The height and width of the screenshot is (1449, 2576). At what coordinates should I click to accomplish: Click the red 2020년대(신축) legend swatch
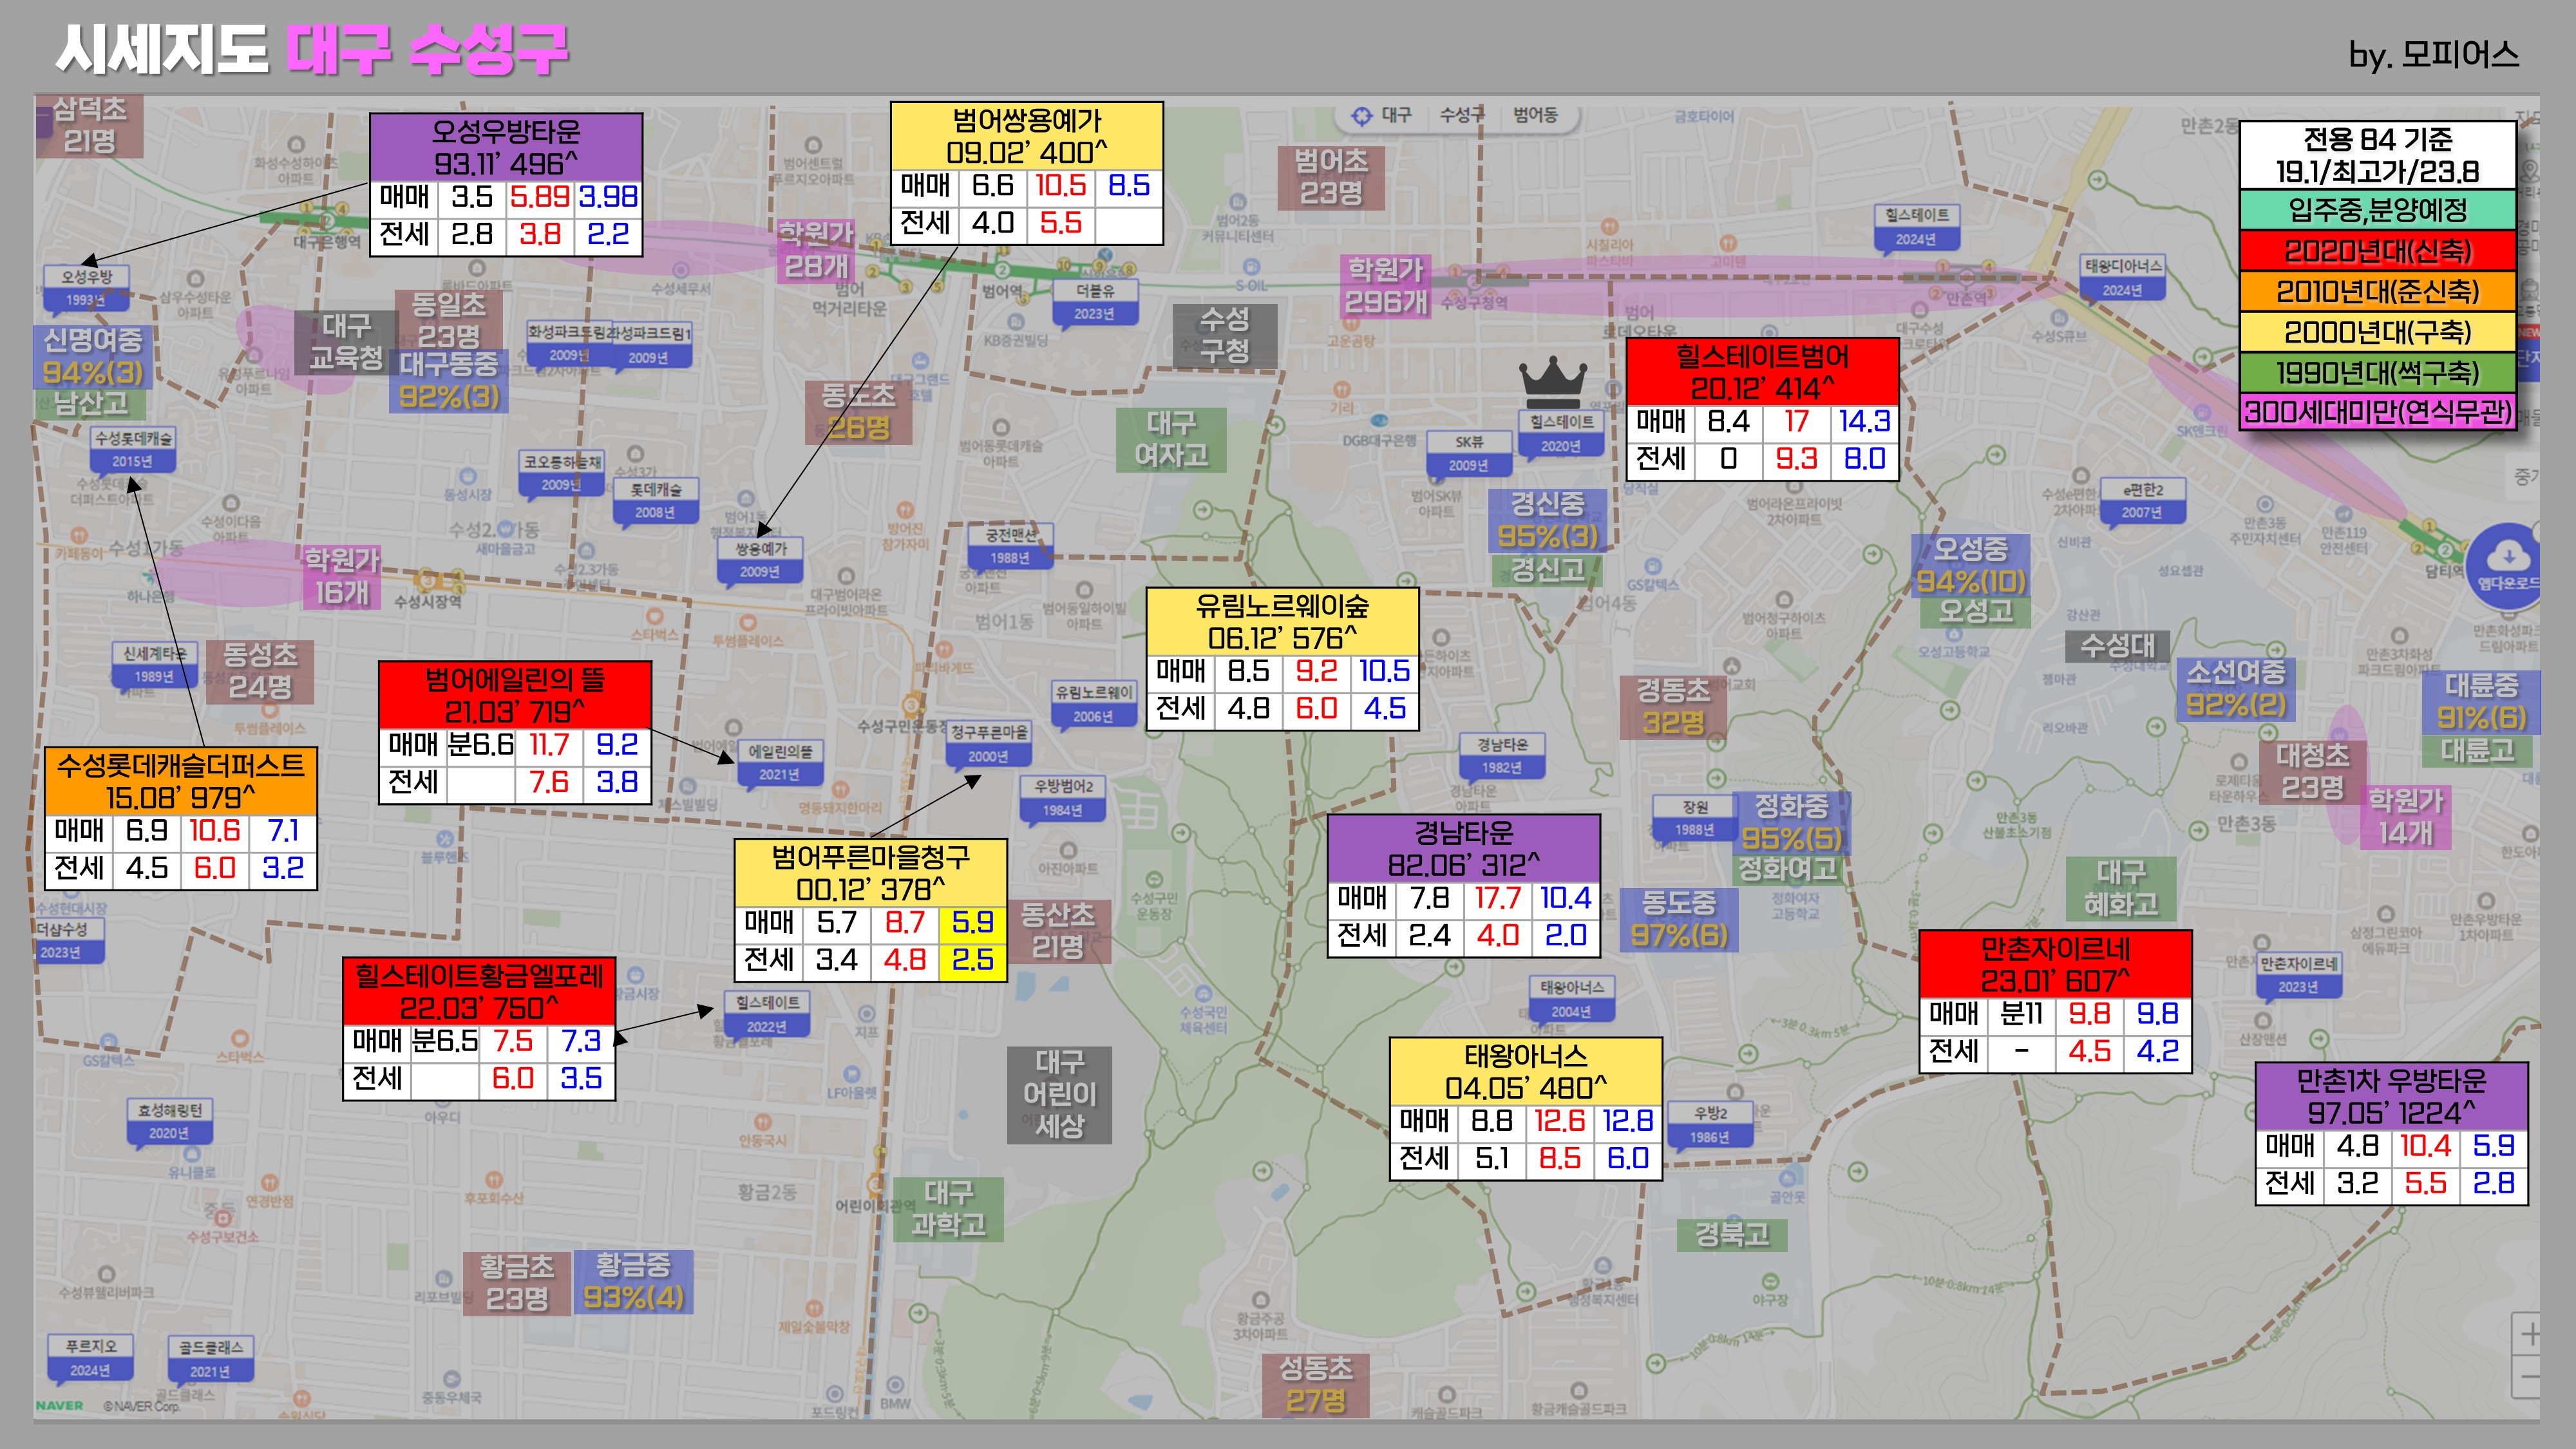coord(2377,251)
